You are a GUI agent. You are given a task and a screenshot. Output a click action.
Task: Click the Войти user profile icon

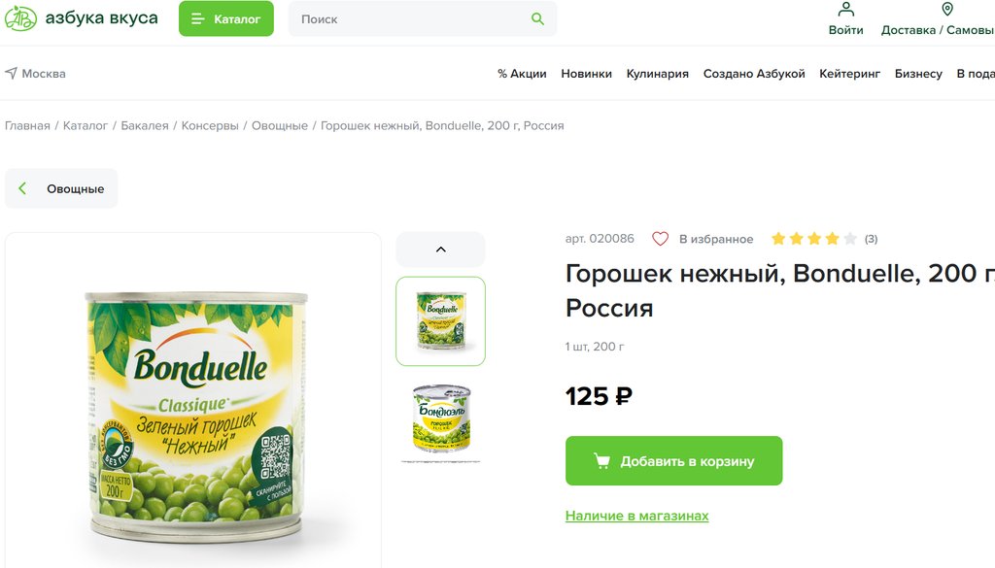click(x=846, y=9)
